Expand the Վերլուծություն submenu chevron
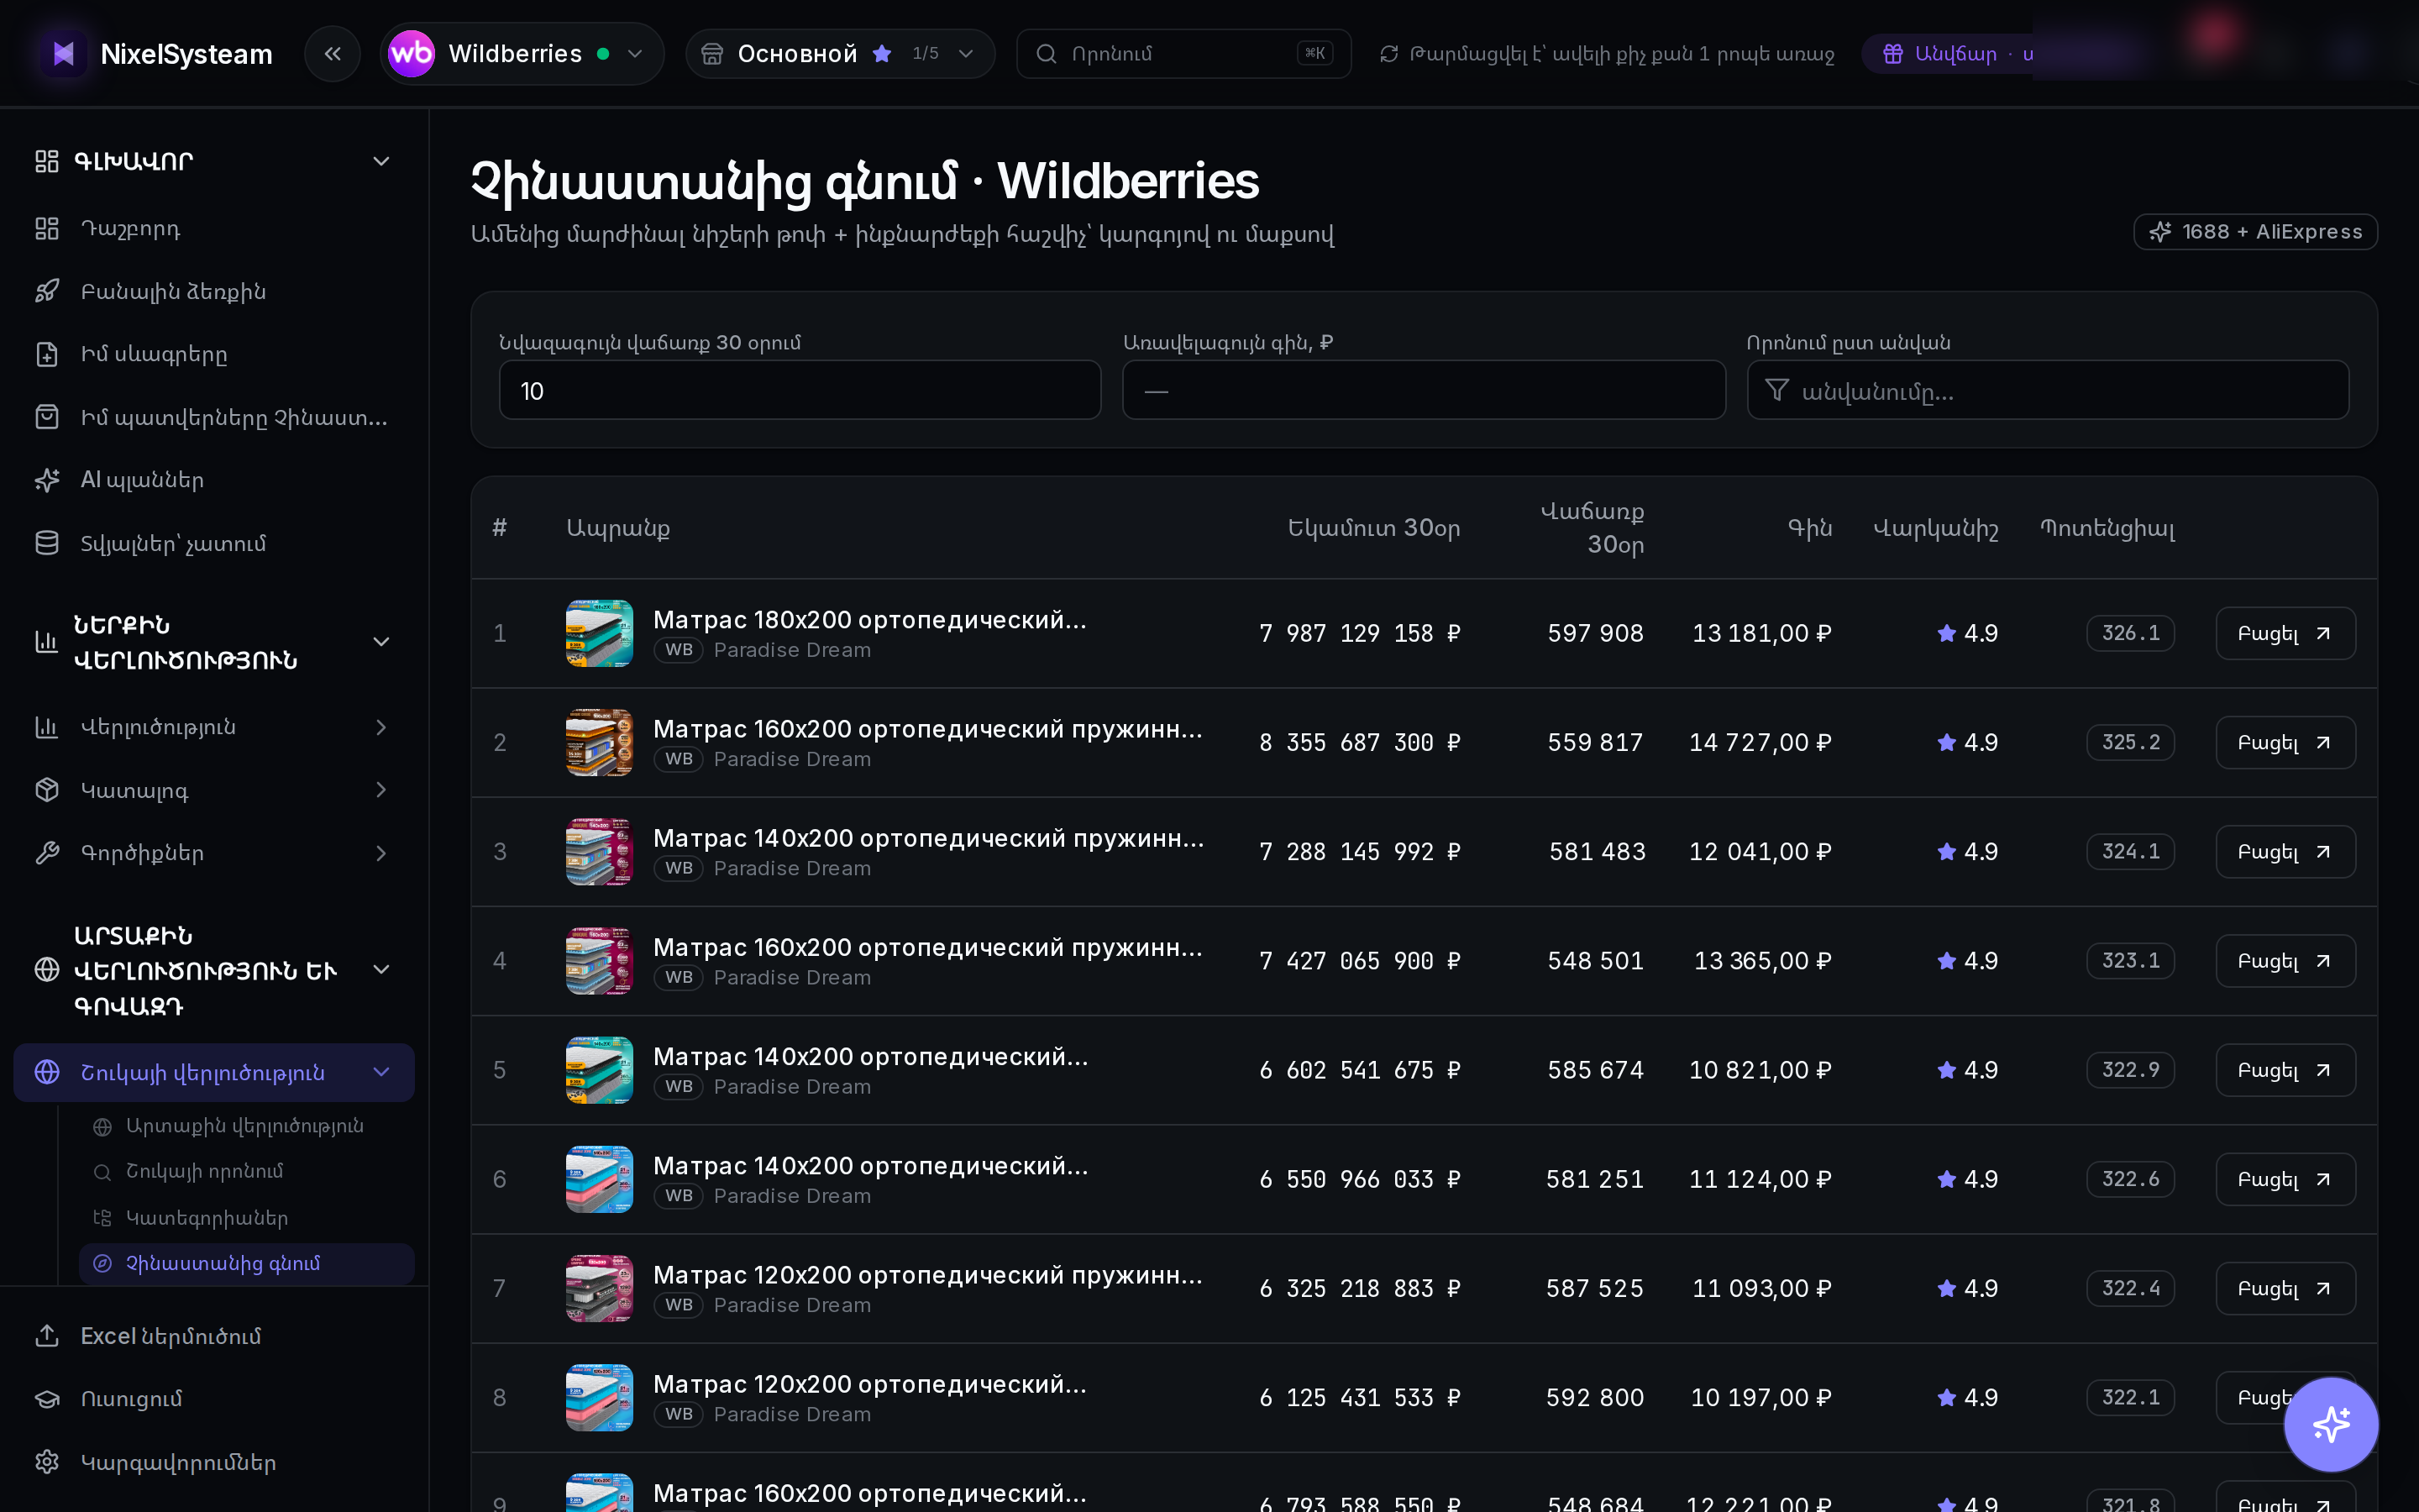 (x=380, y=727)
